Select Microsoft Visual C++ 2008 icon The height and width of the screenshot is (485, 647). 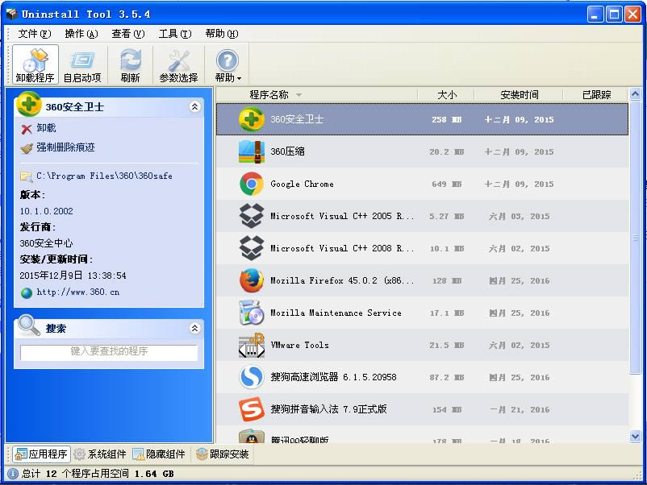[251, 248]
